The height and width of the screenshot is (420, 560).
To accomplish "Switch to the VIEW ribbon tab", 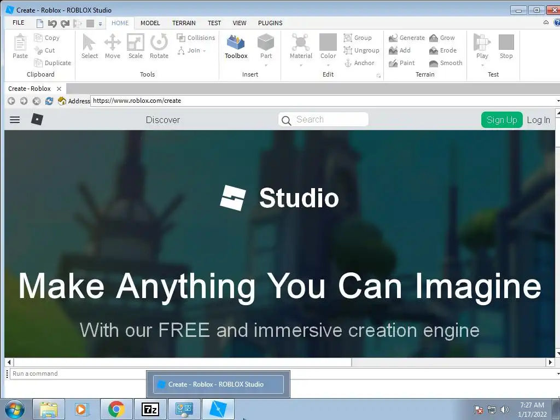I will pyautogui.click(x=240, y=23).
